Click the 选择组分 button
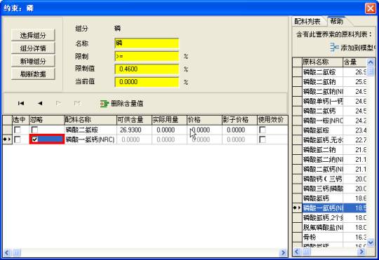379x260 pixels. pos(33,35)
